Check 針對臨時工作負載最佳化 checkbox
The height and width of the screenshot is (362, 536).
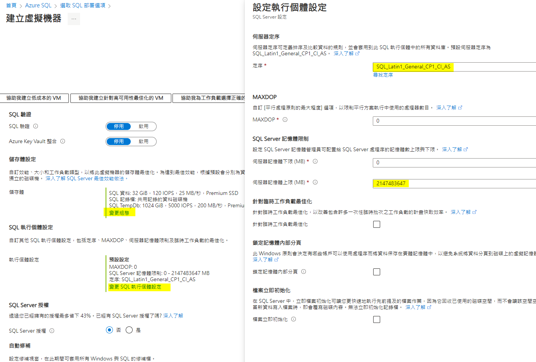(377, 224)
